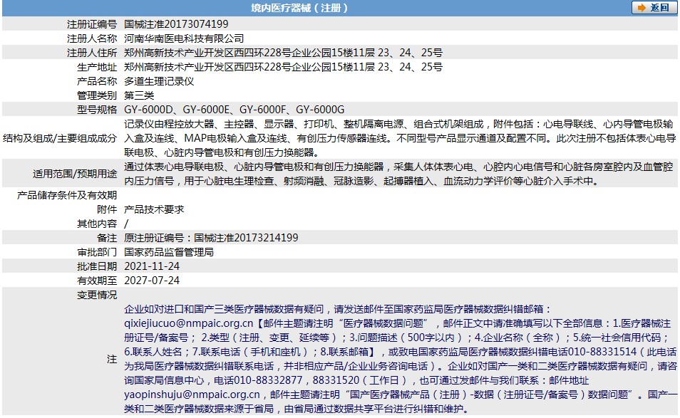Click the label 注册人住所
The image size is (680, 418).
tap(91, 53)
